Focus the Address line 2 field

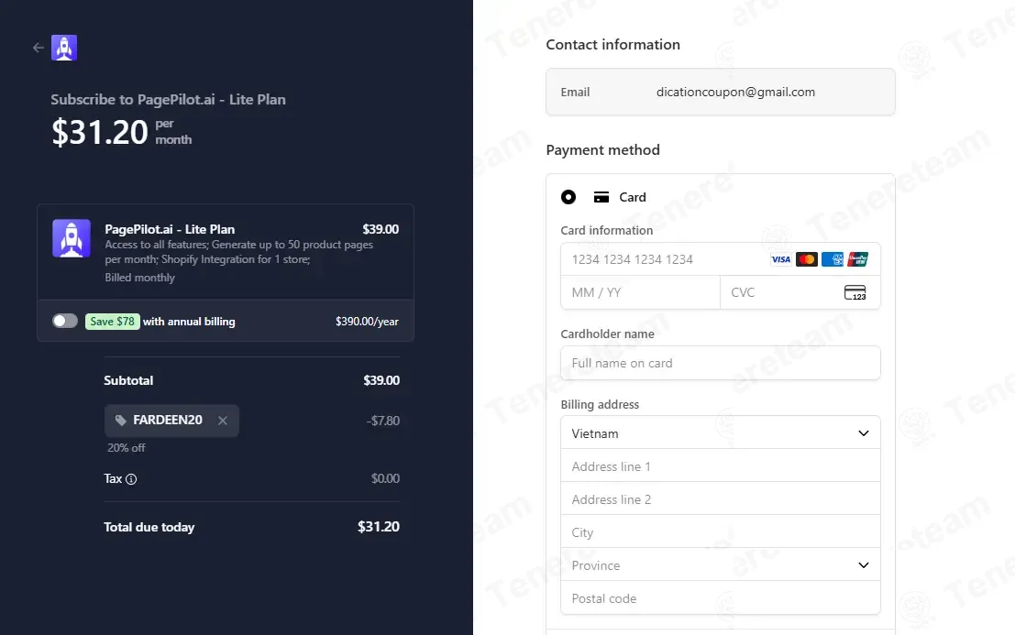720,499
